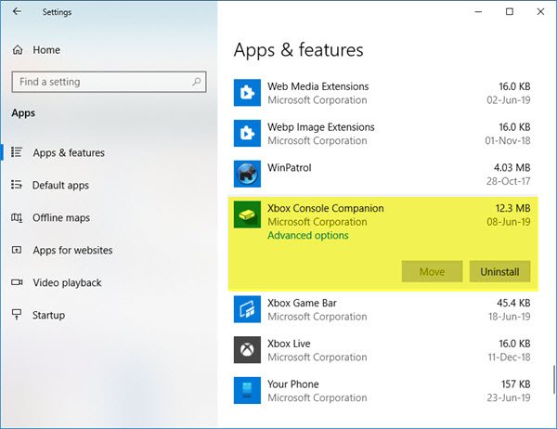Viewport: 557px width, 429px height.
Task: Uninstall Xbox Console Companion
Action: [500, 271]
